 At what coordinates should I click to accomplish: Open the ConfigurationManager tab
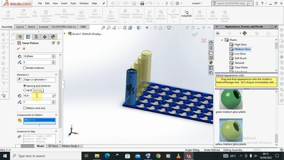(x=36, y=37)
